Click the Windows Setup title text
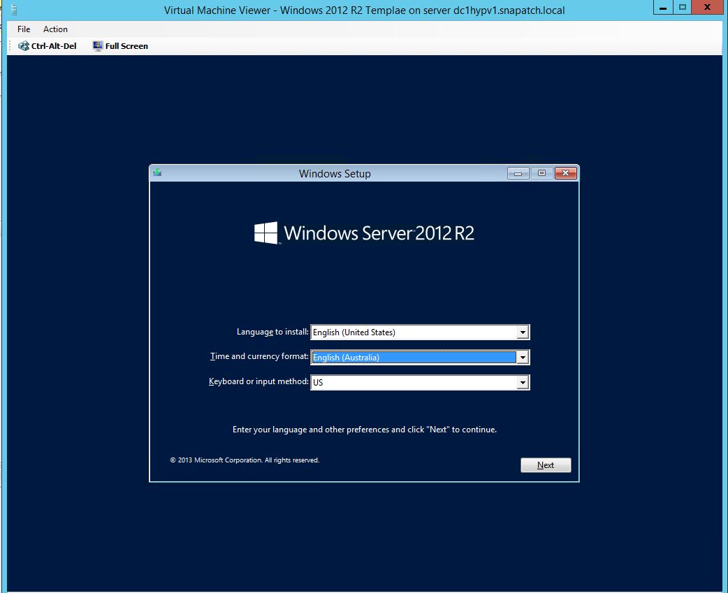The height and width of the screenshot is (593, 728). 335,173
